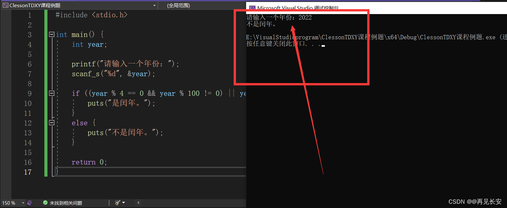Screen dimensions: 507x208
Task: Open the code cleanup dropdown arrow
Action: (x=123, y=203)
